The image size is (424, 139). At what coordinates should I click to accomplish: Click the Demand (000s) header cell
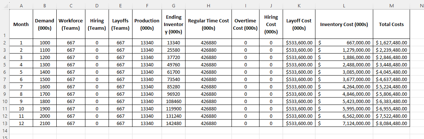[x=45, y=24]
